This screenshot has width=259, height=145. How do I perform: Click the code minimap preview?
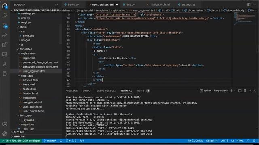pos(245,19)
